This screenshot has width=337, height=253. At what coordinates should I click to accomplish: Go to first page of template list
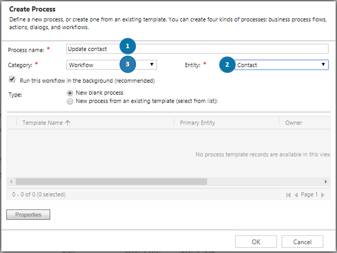point(288,195)
